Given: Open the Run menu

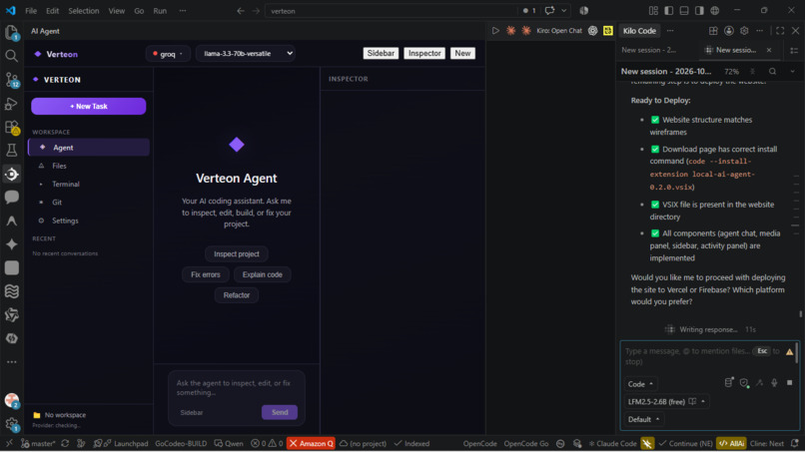Looking at the screenshot, I should (x=160, y=11).
